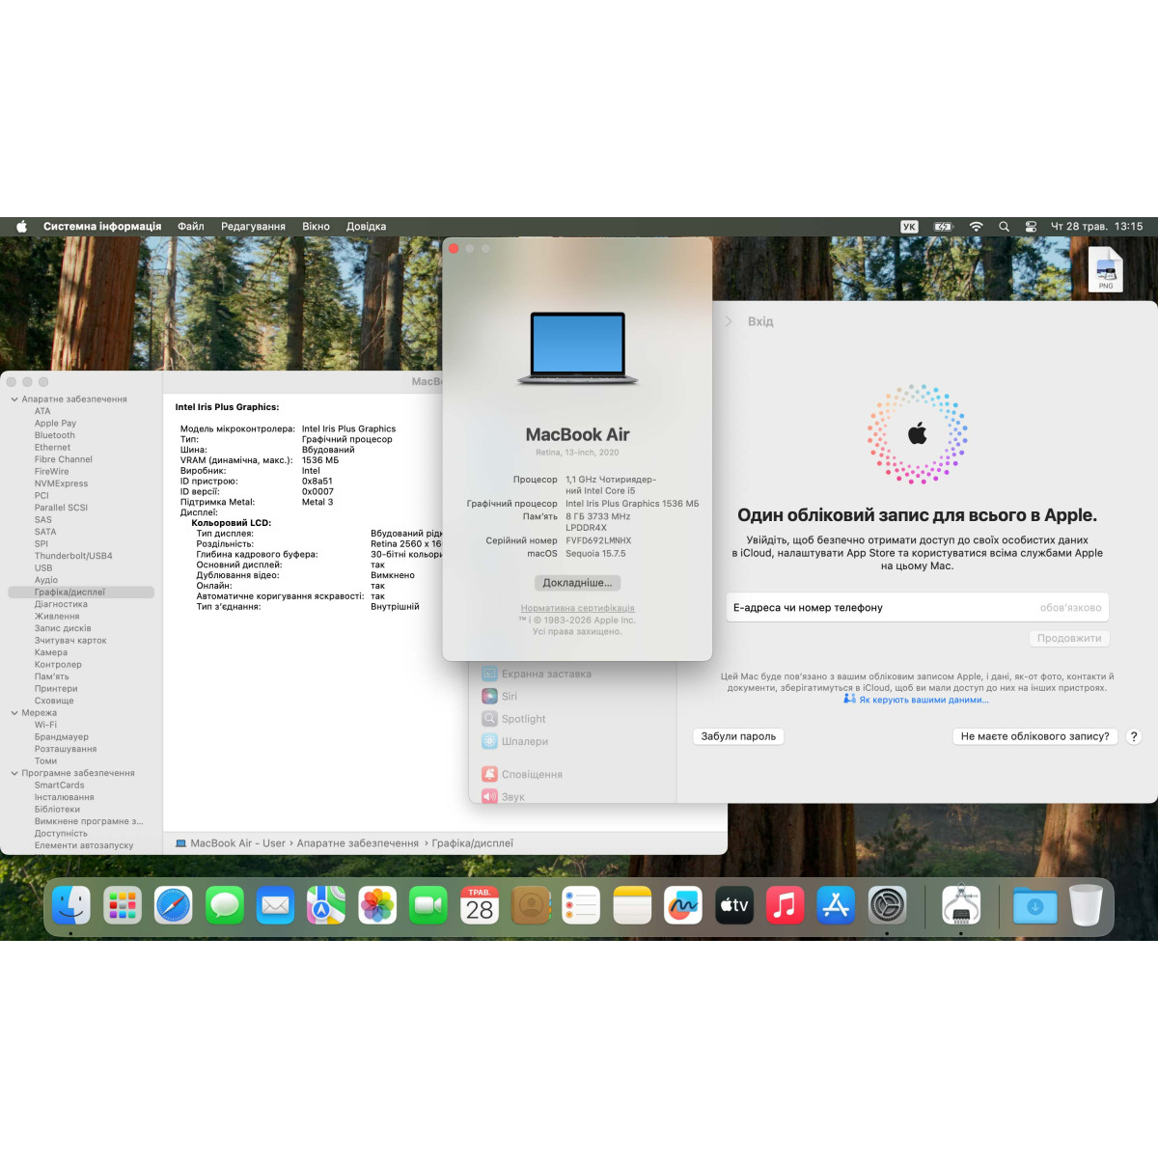
Task: Open Launchpad in the Dock
Action: coord(123,905)
